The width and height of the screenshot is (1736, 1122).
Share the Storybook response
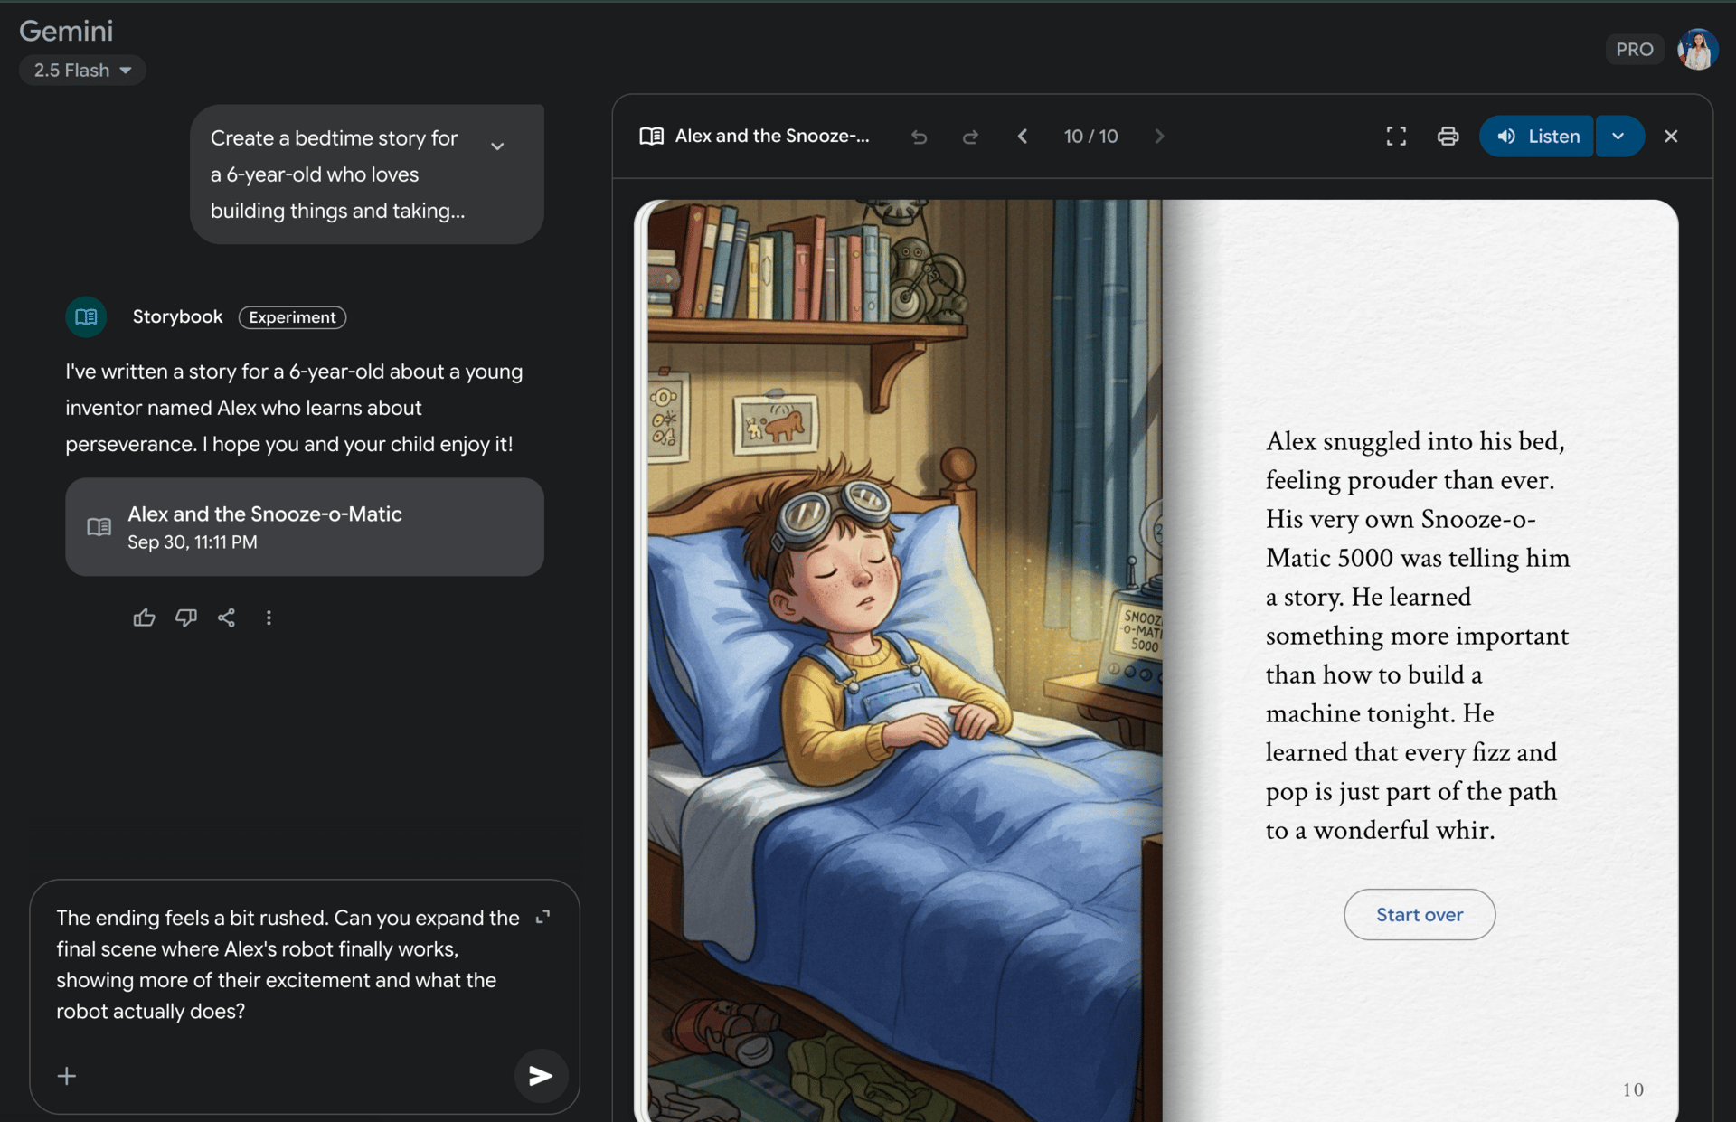(227, 618)
